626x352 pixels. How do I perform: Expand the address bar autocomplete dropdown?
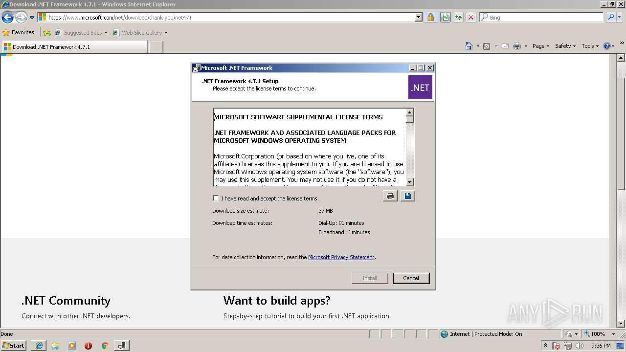click(418, 17)
